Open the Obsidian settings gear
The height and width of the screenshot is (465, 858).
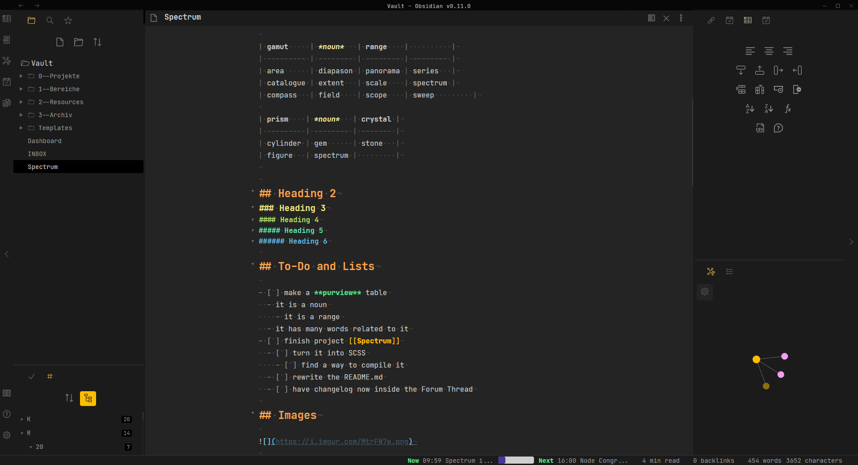tap(7, 435)
